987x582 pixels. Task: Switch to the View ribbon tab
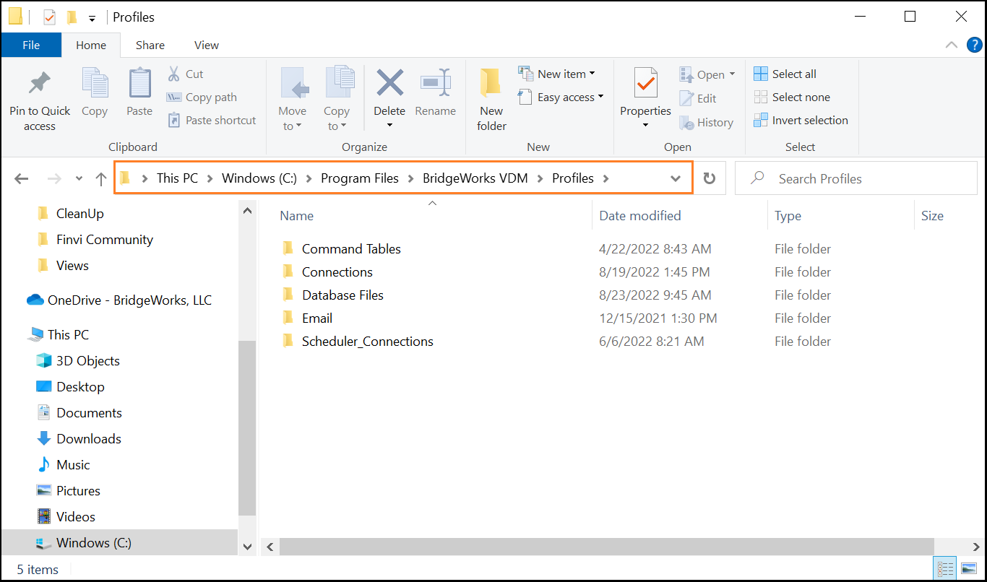click(x=206, y=45)
